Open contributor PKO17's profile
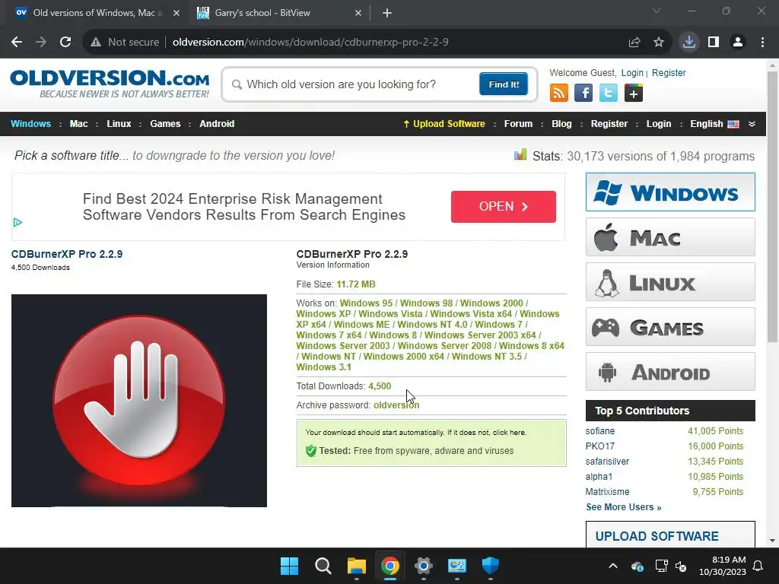This screenshot has height=584, width=779. [599, 446]
